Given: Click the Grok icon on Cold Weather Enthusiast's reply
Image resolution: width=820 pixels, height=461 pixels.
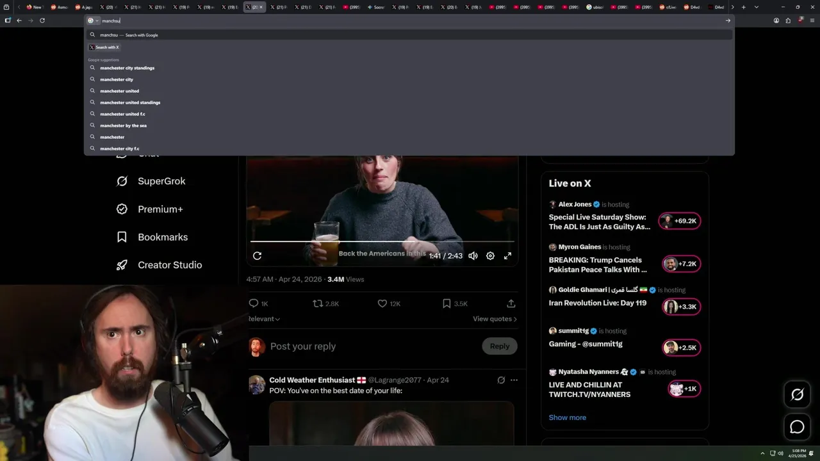Looking at the screenshot, I should [x=501, y=380].
